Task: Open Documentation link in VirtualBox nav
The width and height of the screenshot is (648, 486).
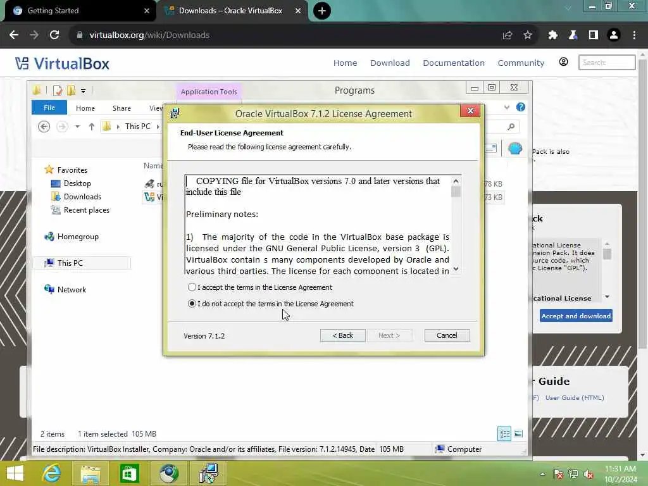Action: 453,63
